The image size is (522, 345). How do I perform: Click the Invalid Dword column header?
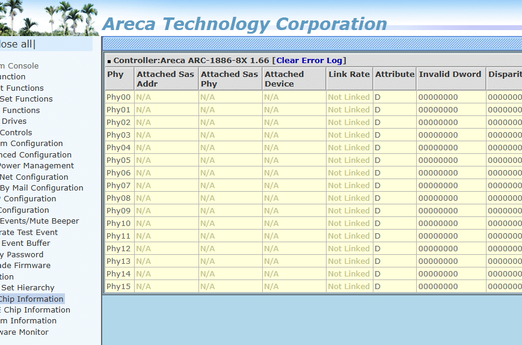point(450,75)
